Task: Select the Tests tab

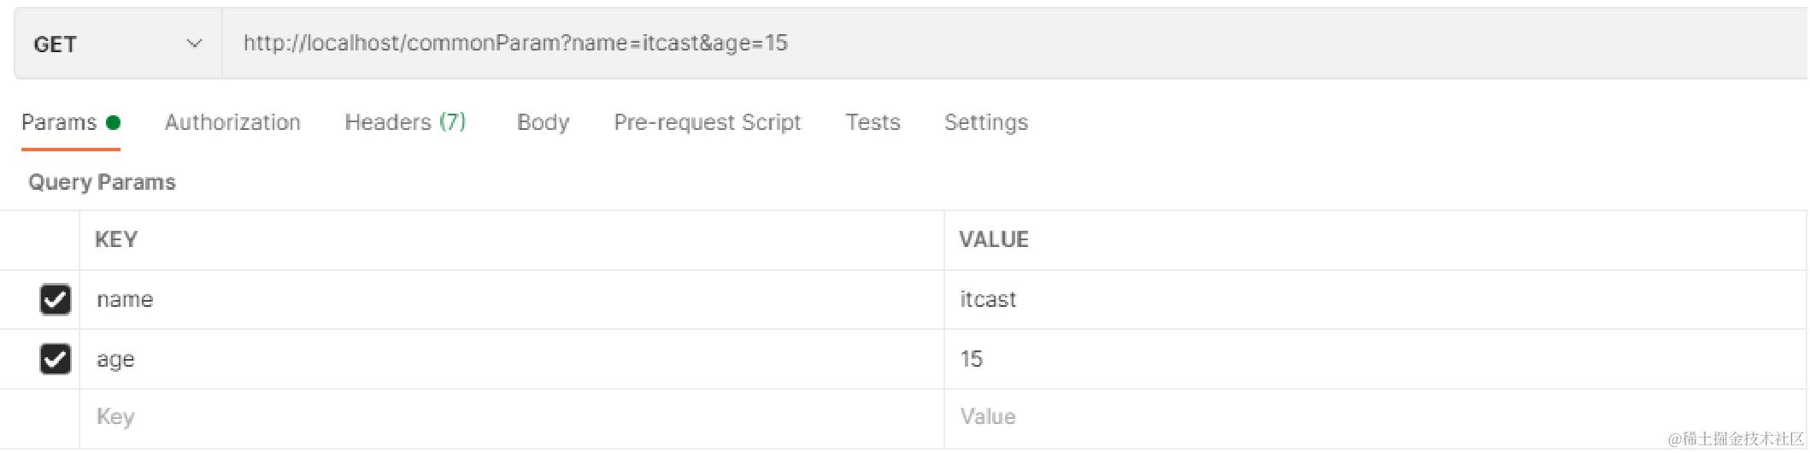Action: pos(873,123)
